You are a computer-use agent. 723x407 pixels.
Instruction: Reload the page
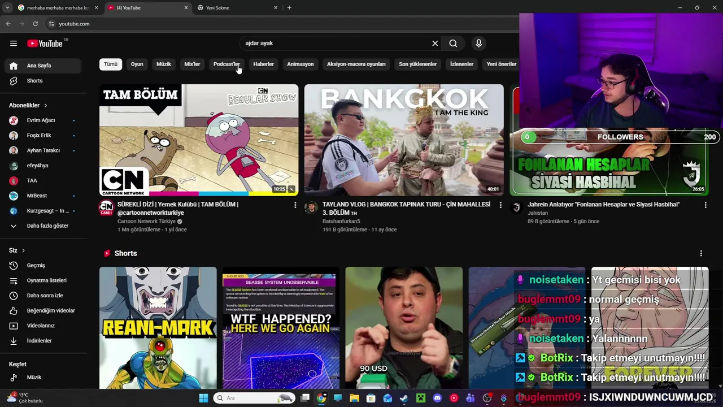coord(35,24)
